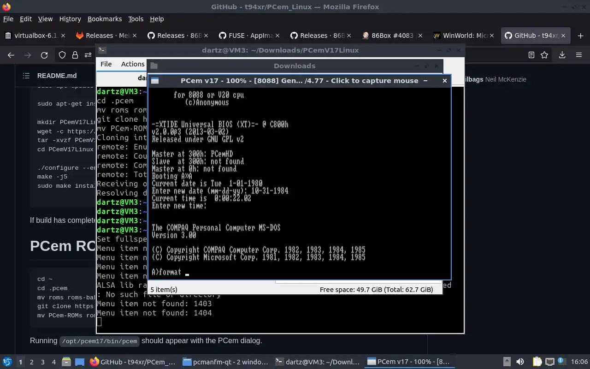The height and width of the screenshot is (369, 590).
Task: Switch to the 86Box #4083 tab
Action: [x=392, y=36]
